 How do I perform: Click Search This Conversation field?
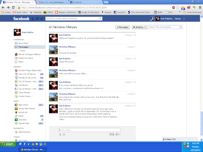coord(164,27)
